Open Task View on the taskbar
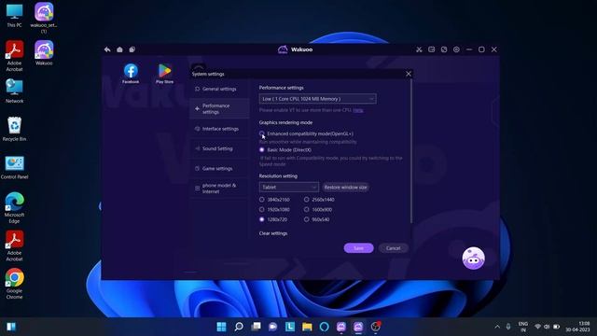597x336 pixels. point(256,327)
